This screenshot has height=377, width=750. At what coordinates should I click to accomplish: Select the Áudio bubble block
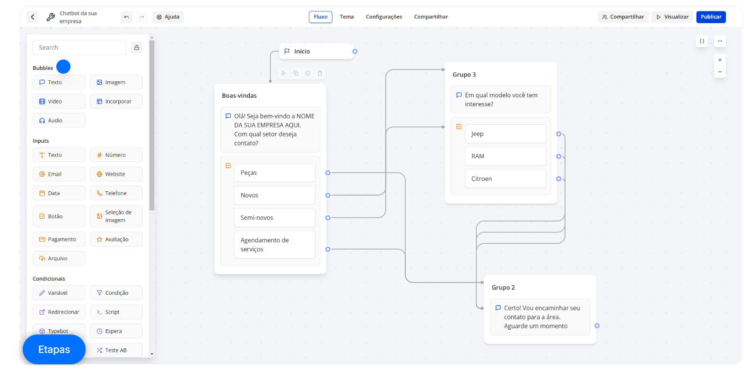point(59,120)
